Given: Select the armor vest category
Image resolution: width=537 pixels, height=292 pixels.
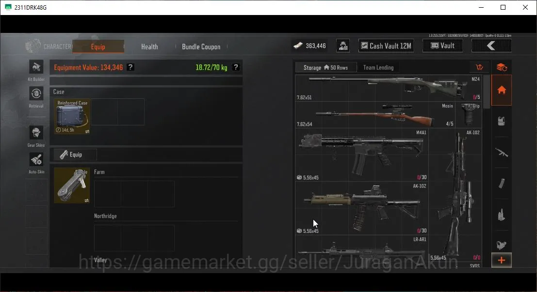Looking at the screenshot, I should [x=502, y=121].
